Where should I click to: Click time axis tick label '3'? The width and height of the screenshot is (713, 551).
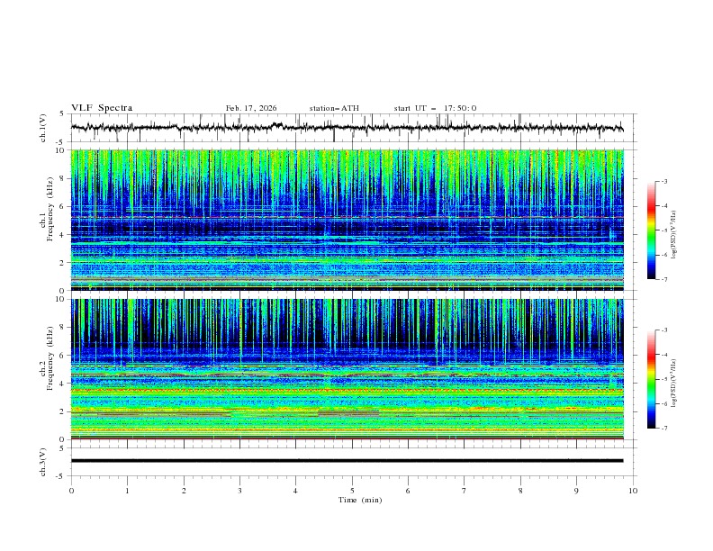[239, 491]
